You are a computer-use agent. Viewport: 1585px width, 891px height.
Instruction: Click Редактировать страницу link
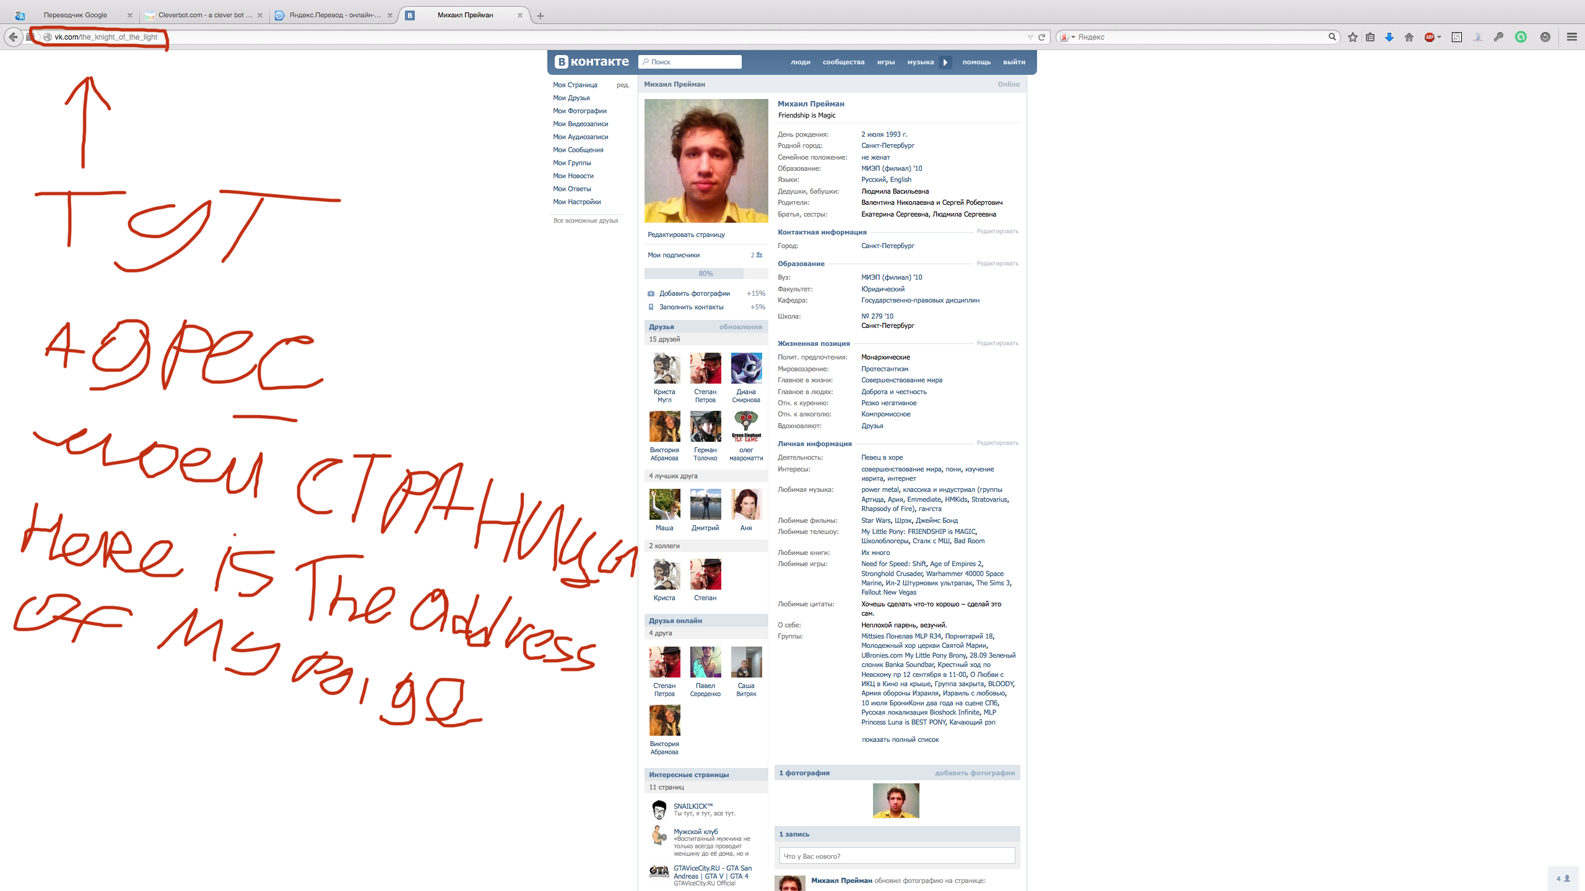point(686,235)
